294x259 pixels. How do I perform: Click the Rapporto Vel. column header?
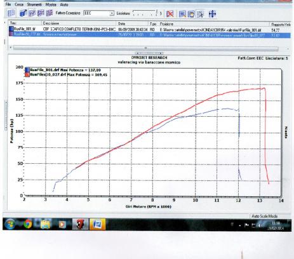point(281,24)
